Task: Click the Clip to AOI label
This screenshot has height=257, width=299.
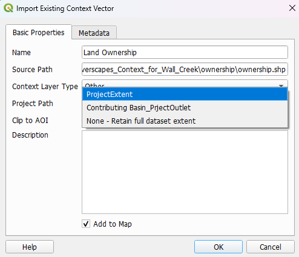Action: tap(30, 121)
